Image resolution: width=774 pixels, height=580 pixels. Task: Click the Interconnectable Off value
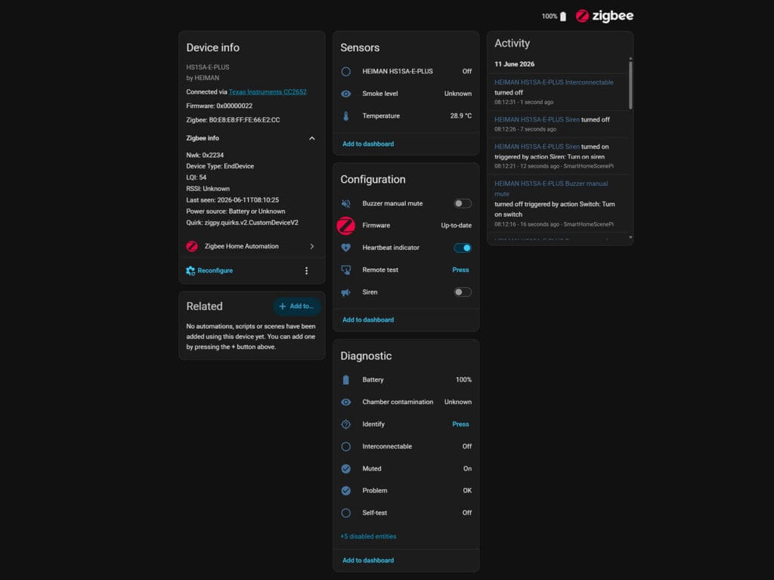coord(467,446)
